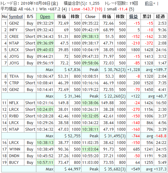168x173 pixels.
Task: Click the avg +189.7 summary value
Action: coord(156,70)
